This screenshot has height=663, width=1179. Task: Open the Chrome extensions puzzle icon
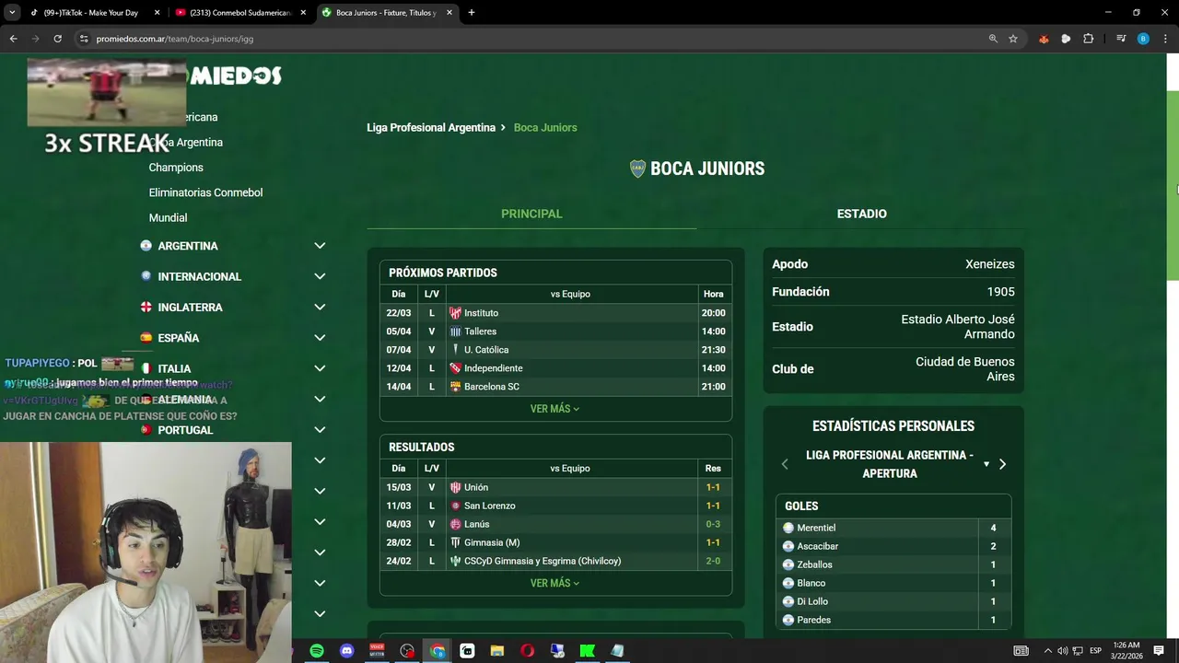coord(1088,39)
